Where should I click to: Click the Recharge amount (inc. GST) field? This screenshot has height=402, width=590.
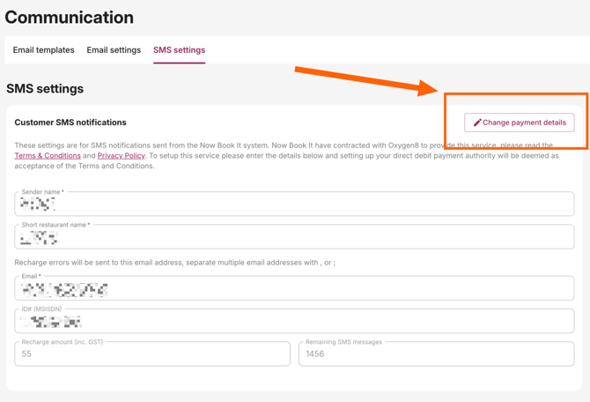(152, 354)
